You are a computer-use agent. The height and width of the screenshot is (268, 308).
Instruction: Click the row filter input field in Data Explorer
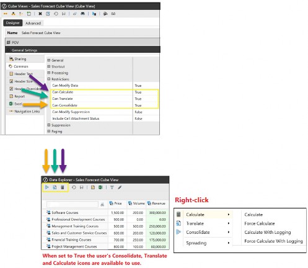click(x=73, y=204)
